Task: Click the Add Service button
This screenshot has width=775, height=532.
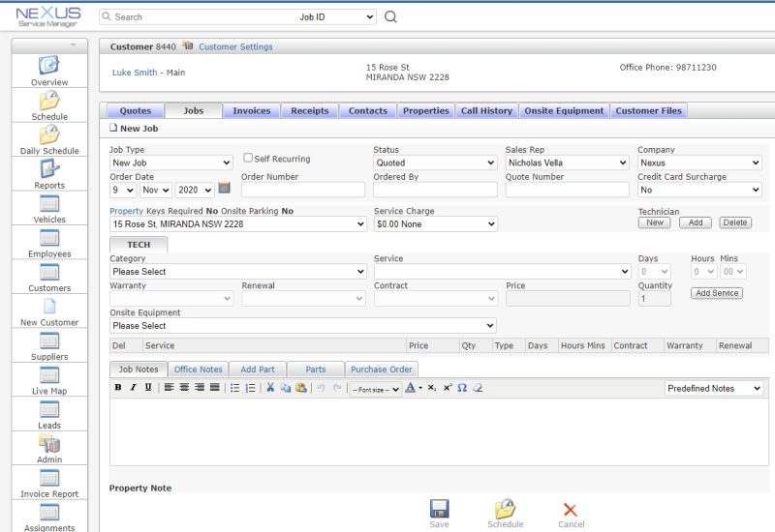Action: [x=717, y=293]
